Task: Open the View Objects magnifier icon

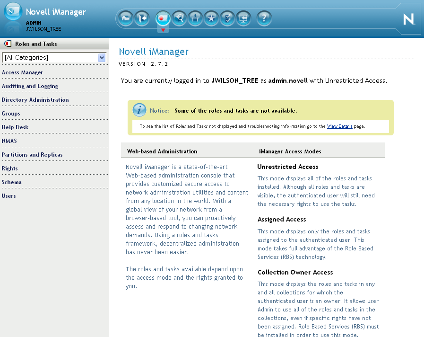Action: click(179, 18)
